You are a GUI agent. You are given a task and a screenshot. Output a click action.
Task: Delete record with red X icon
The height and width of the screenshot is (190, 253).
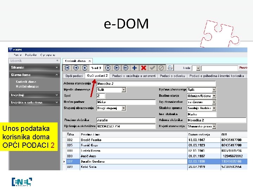click(143, 68)
